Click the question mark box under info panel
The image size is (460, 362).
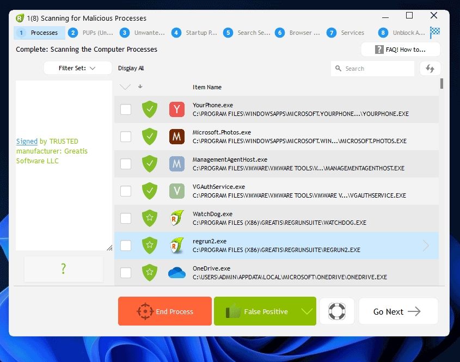coord(64,269)
